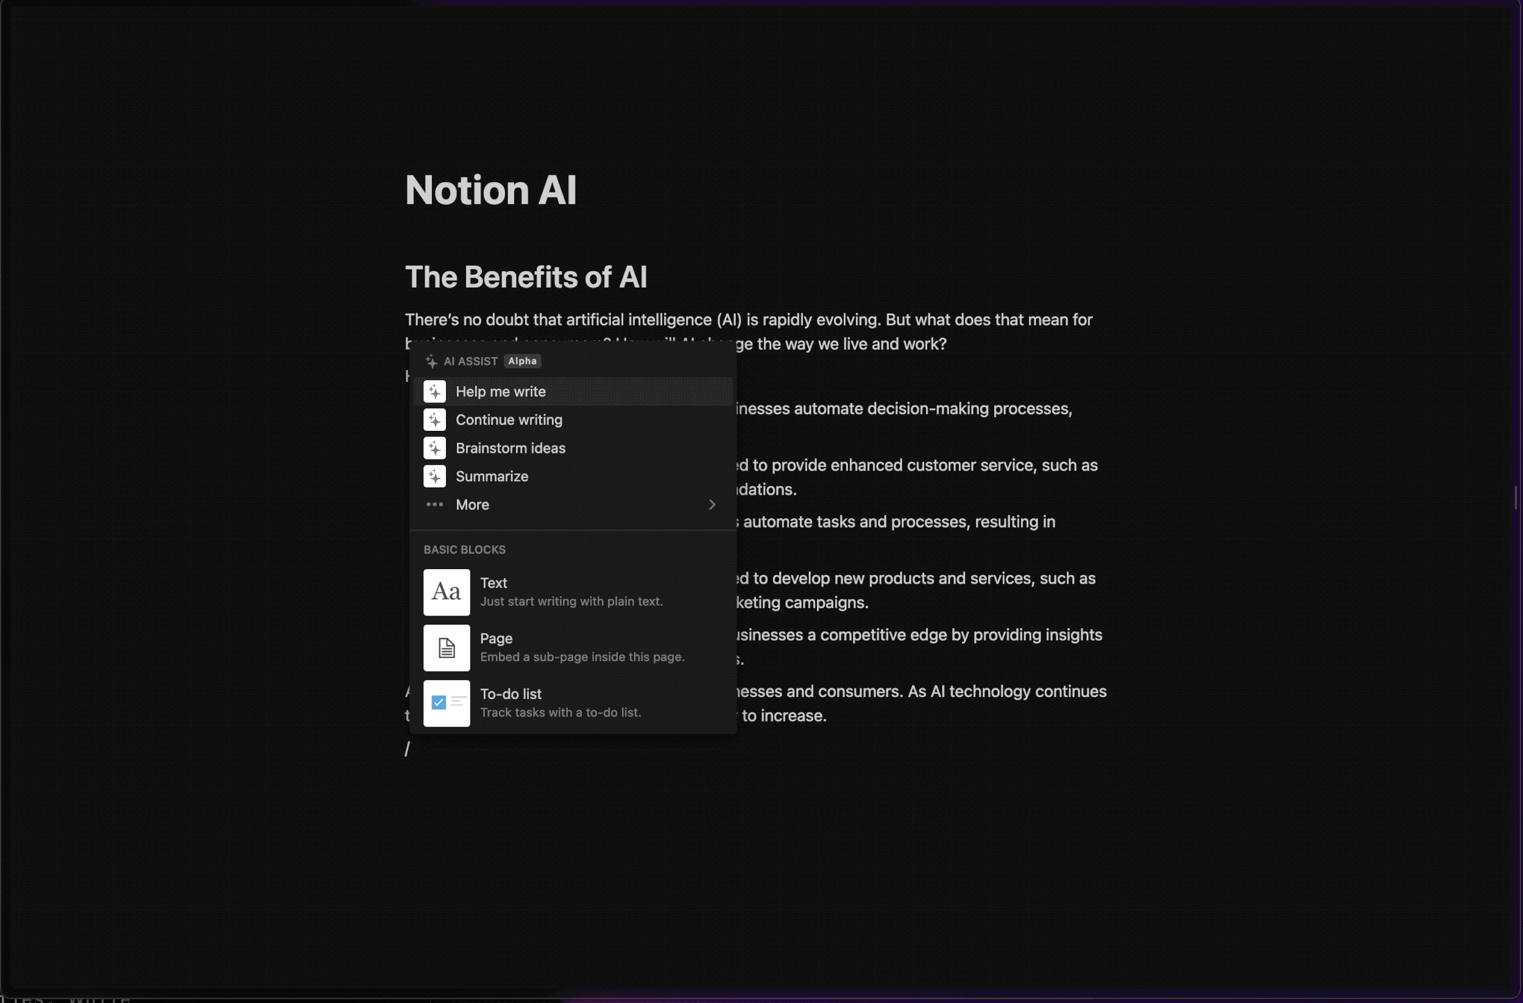
Task: Select the Help me write option
Action: point(500,392)
